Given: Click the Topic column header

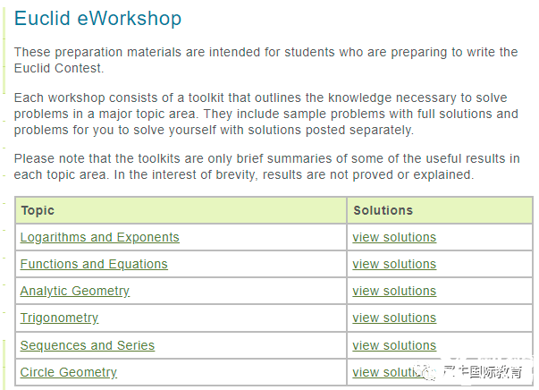Looking at the screenshot, I should (38, 210).
